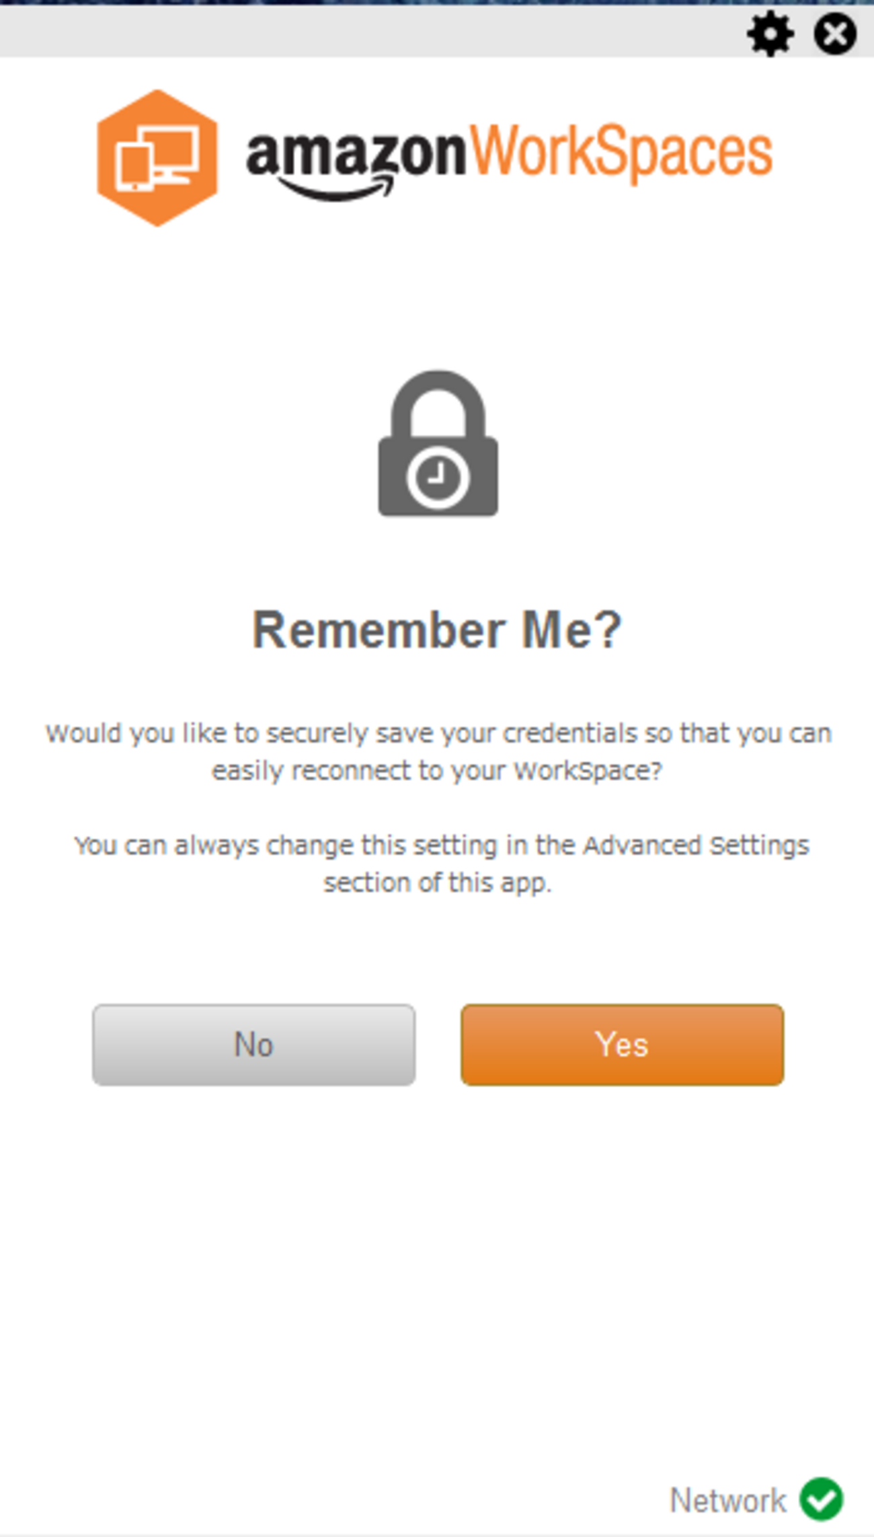Click the Network status label
874x1537 pixels.
(x=727, y=1500)
